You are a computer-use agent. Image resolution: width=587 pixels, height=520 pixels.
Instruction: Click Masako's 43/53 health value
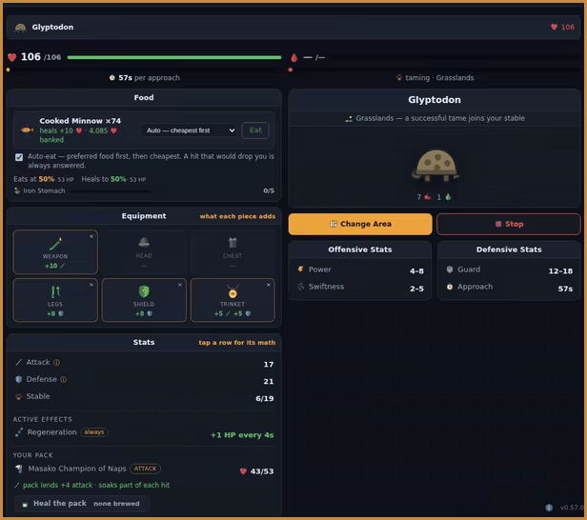tap(262, 471)
